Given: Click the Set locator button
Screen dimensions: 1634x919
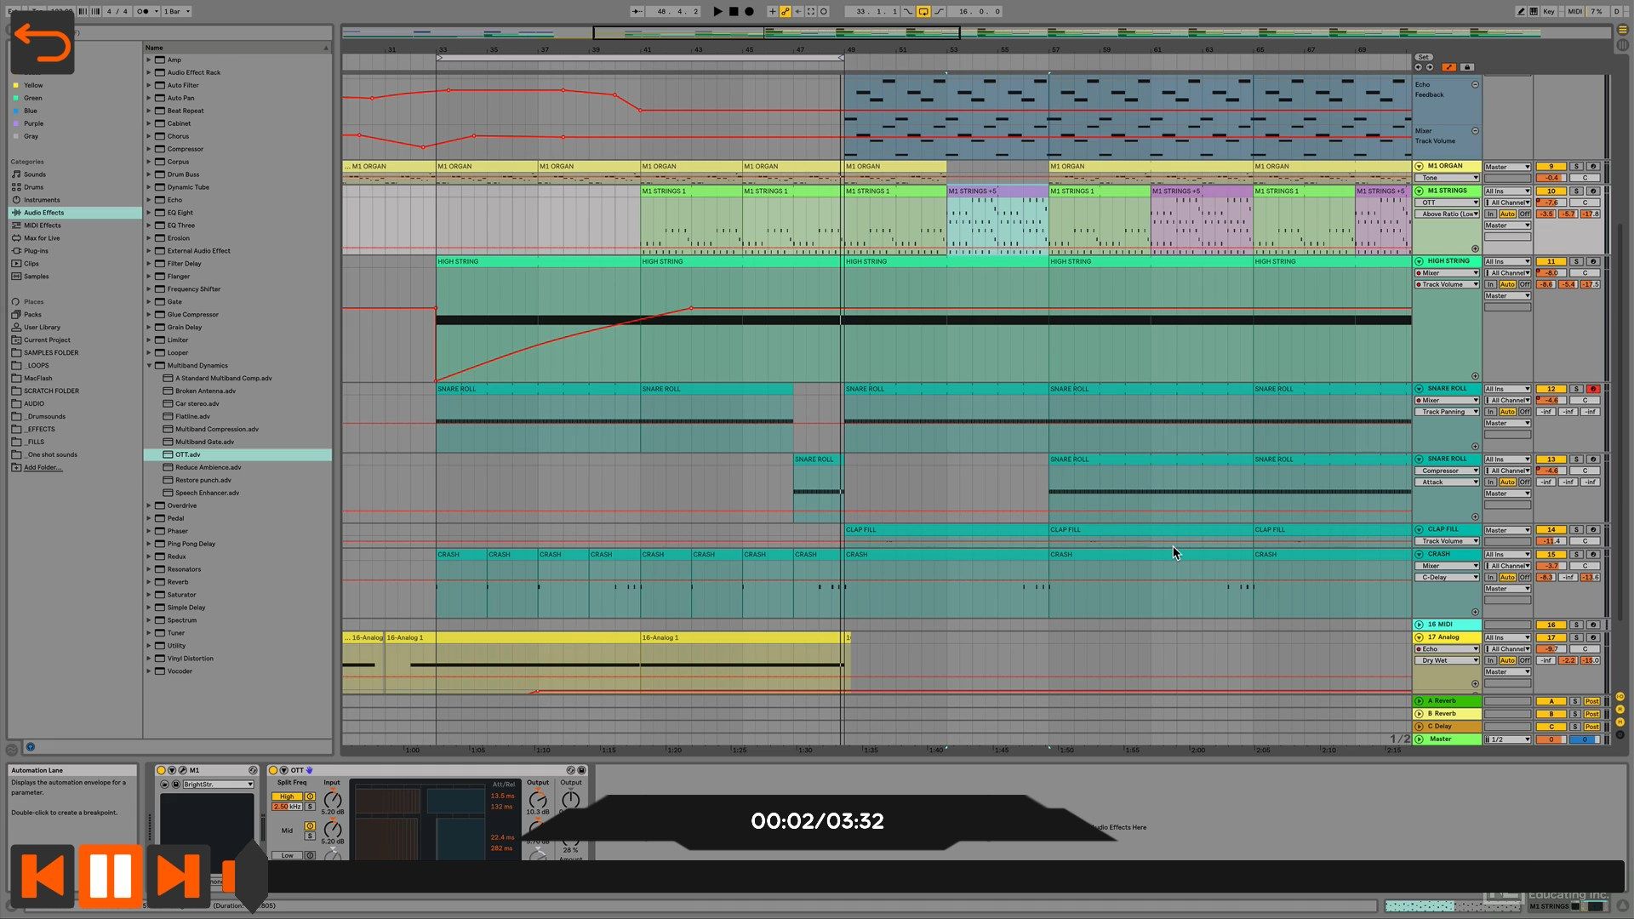Looking at the screenshot, I should click(x=1424, y=57).
